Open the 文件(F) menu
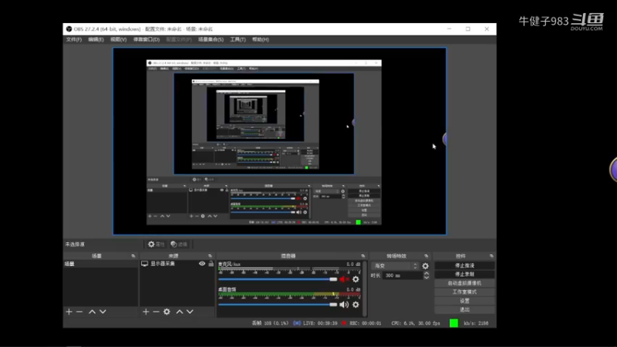The width and height of the screenshot is (617, 347). click(73, 40)
